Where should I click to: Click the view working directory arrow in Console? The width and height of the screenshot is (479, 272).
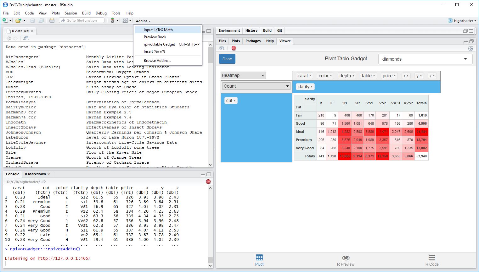pos(44,182)
